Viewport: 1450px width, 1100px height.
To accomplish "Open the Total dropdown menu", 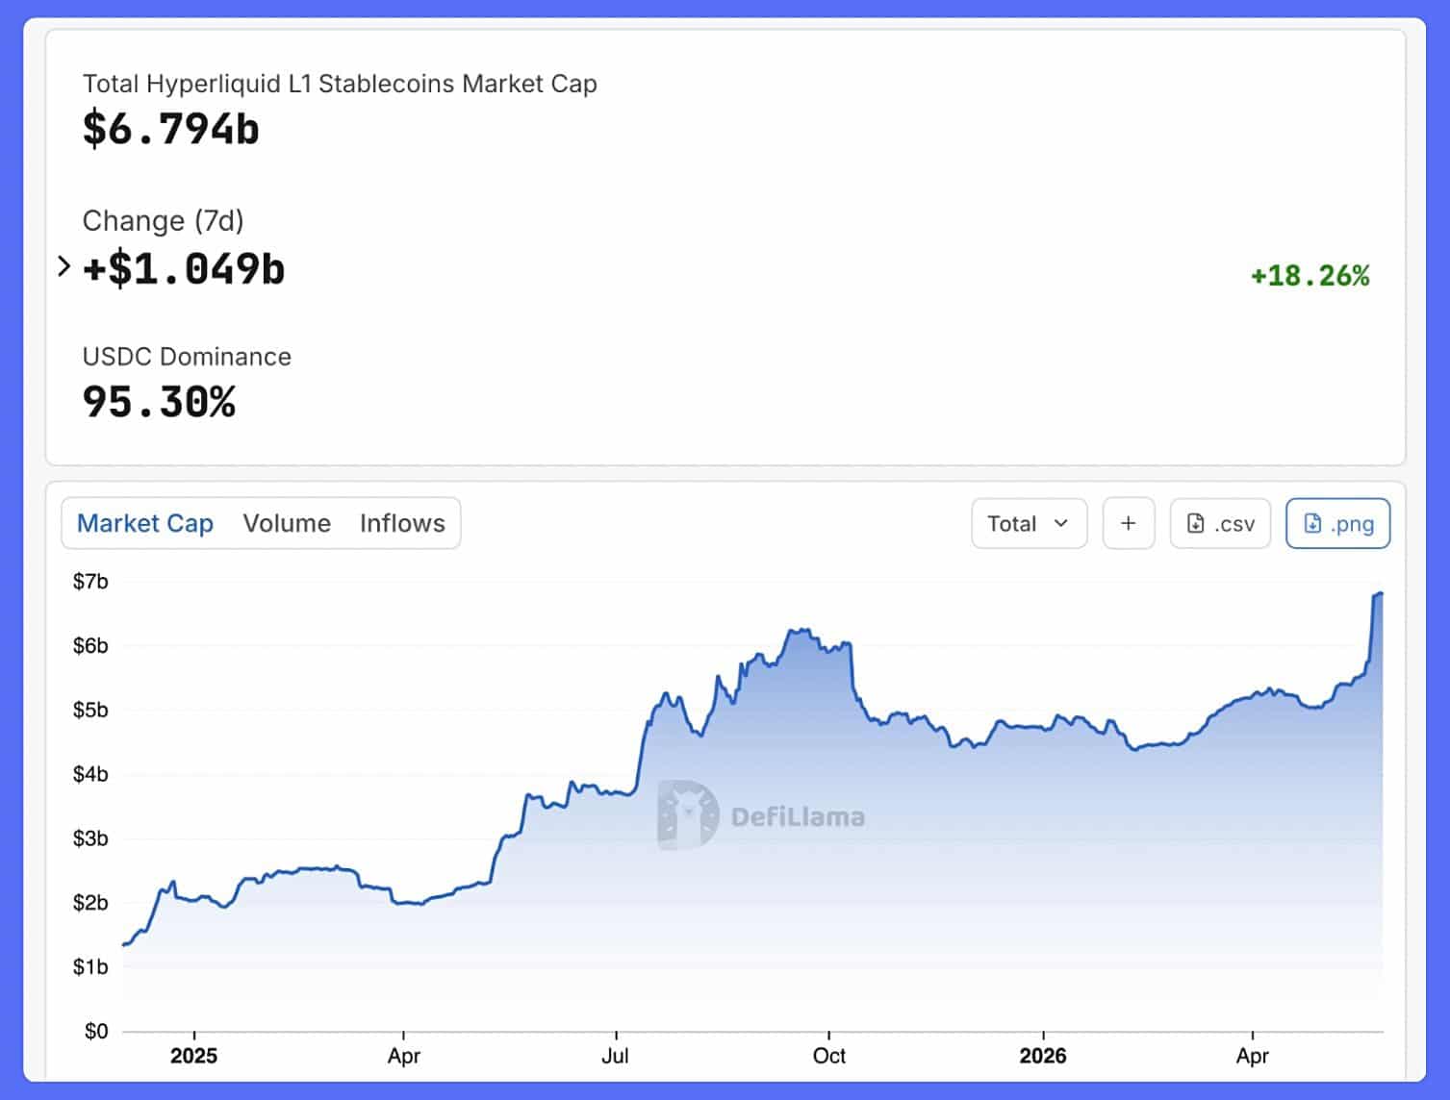I will [1029, 523].
